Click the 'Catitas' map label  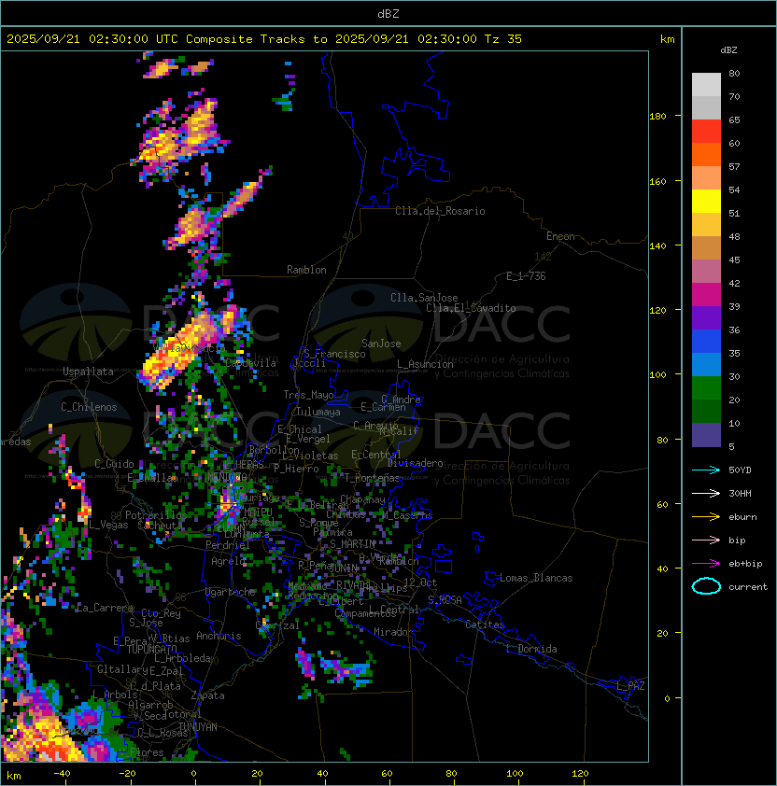[x=485, y=625]
